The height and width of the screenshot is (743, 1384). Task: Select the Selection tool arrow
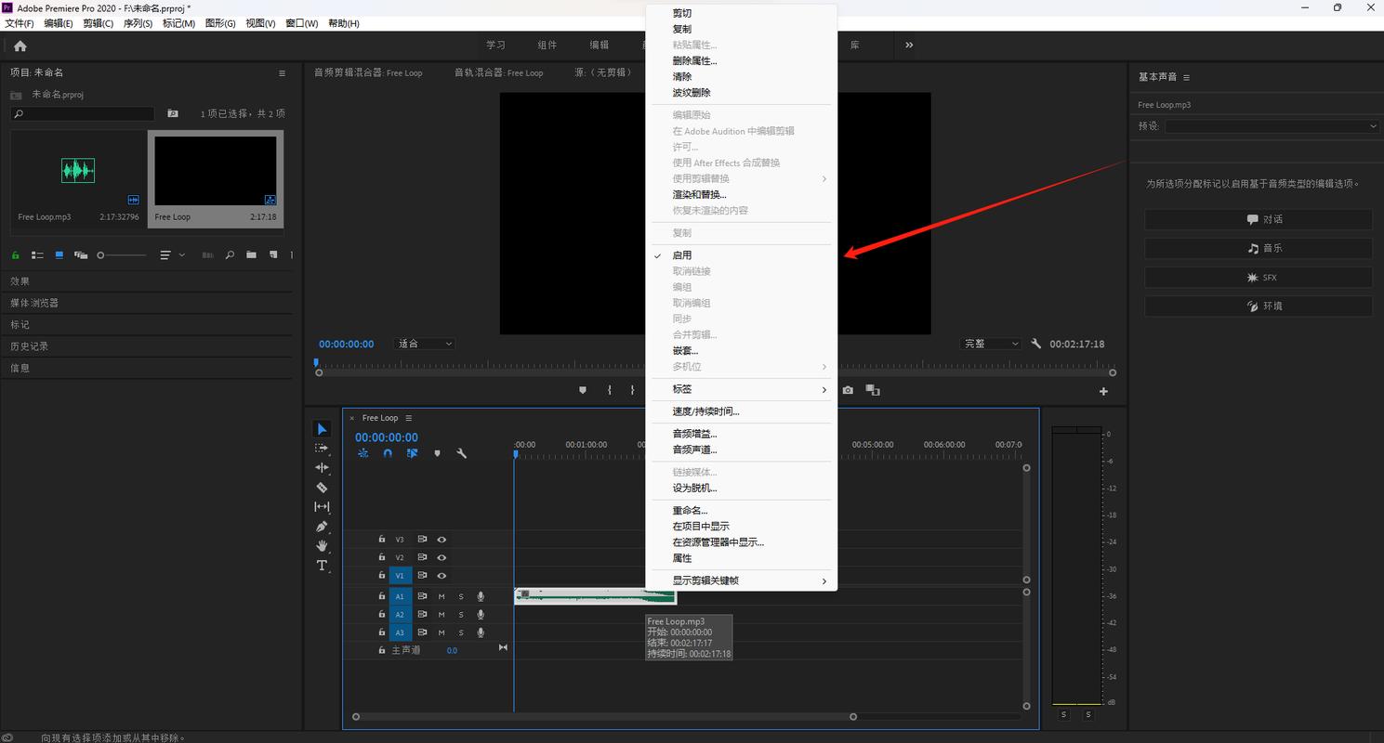(322, 429)
